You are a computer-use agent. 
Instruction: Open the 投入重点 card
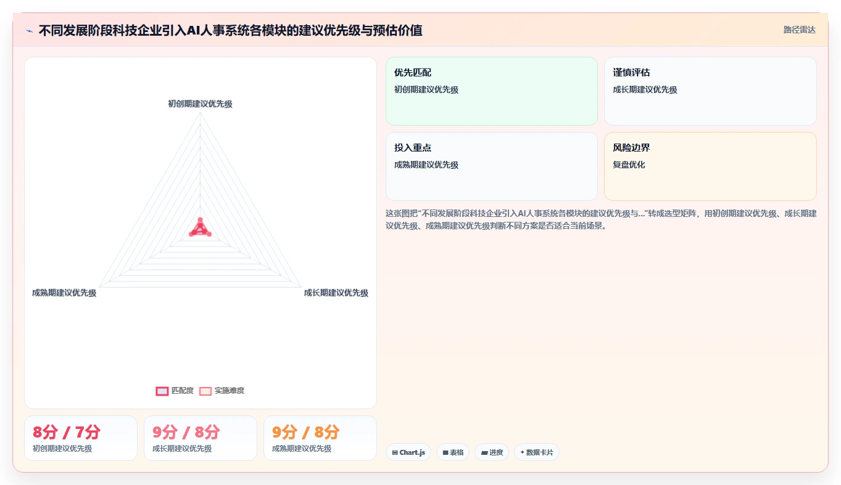tap(492, 166)
